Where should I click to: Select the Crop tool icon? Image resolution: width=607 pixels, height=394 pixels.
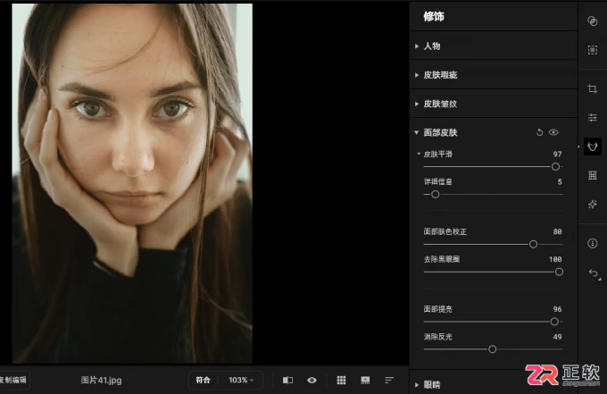click(593, 88)
